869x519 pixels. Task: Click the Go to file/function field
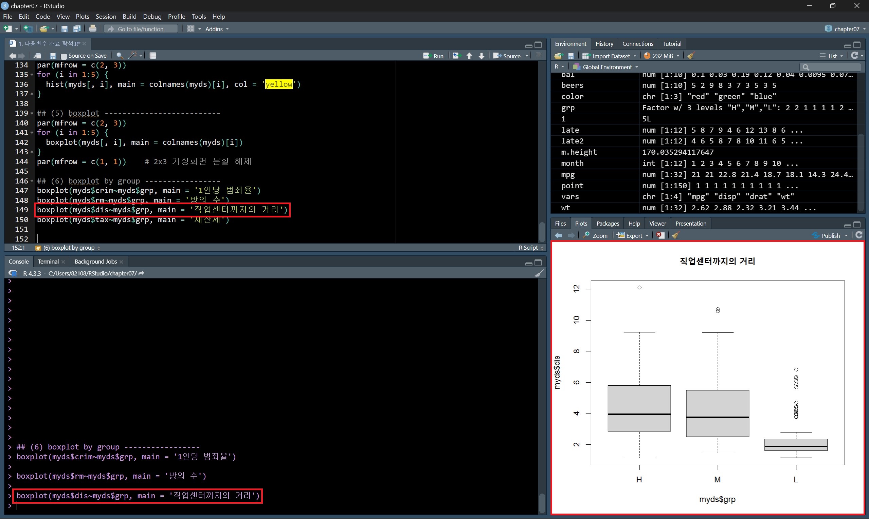pos(141,29)
